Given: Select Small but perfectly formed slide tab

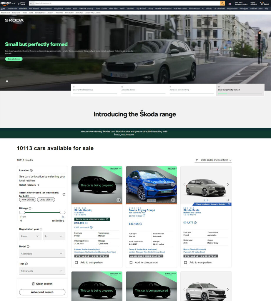Looking at the screenshot, I should [240, 90].
